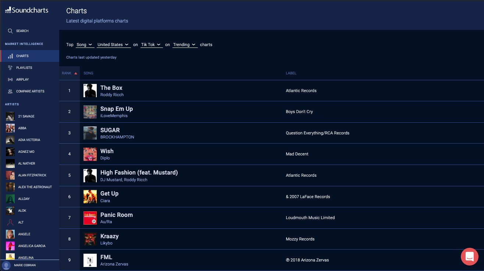Click the Playlists icon in sidebar
This screenshot has height=271, width=484.
[x=10, y=68]
